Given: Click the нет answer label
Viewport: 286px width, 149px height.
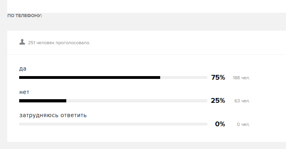Looking at the screenshot, I should point(24,92).
